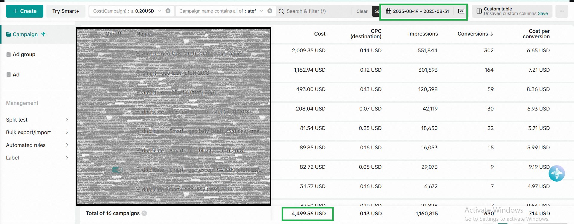The image size is (574, 224).
Task: Open the floating AI assistant sparkle button
Action: click(557, 174)
